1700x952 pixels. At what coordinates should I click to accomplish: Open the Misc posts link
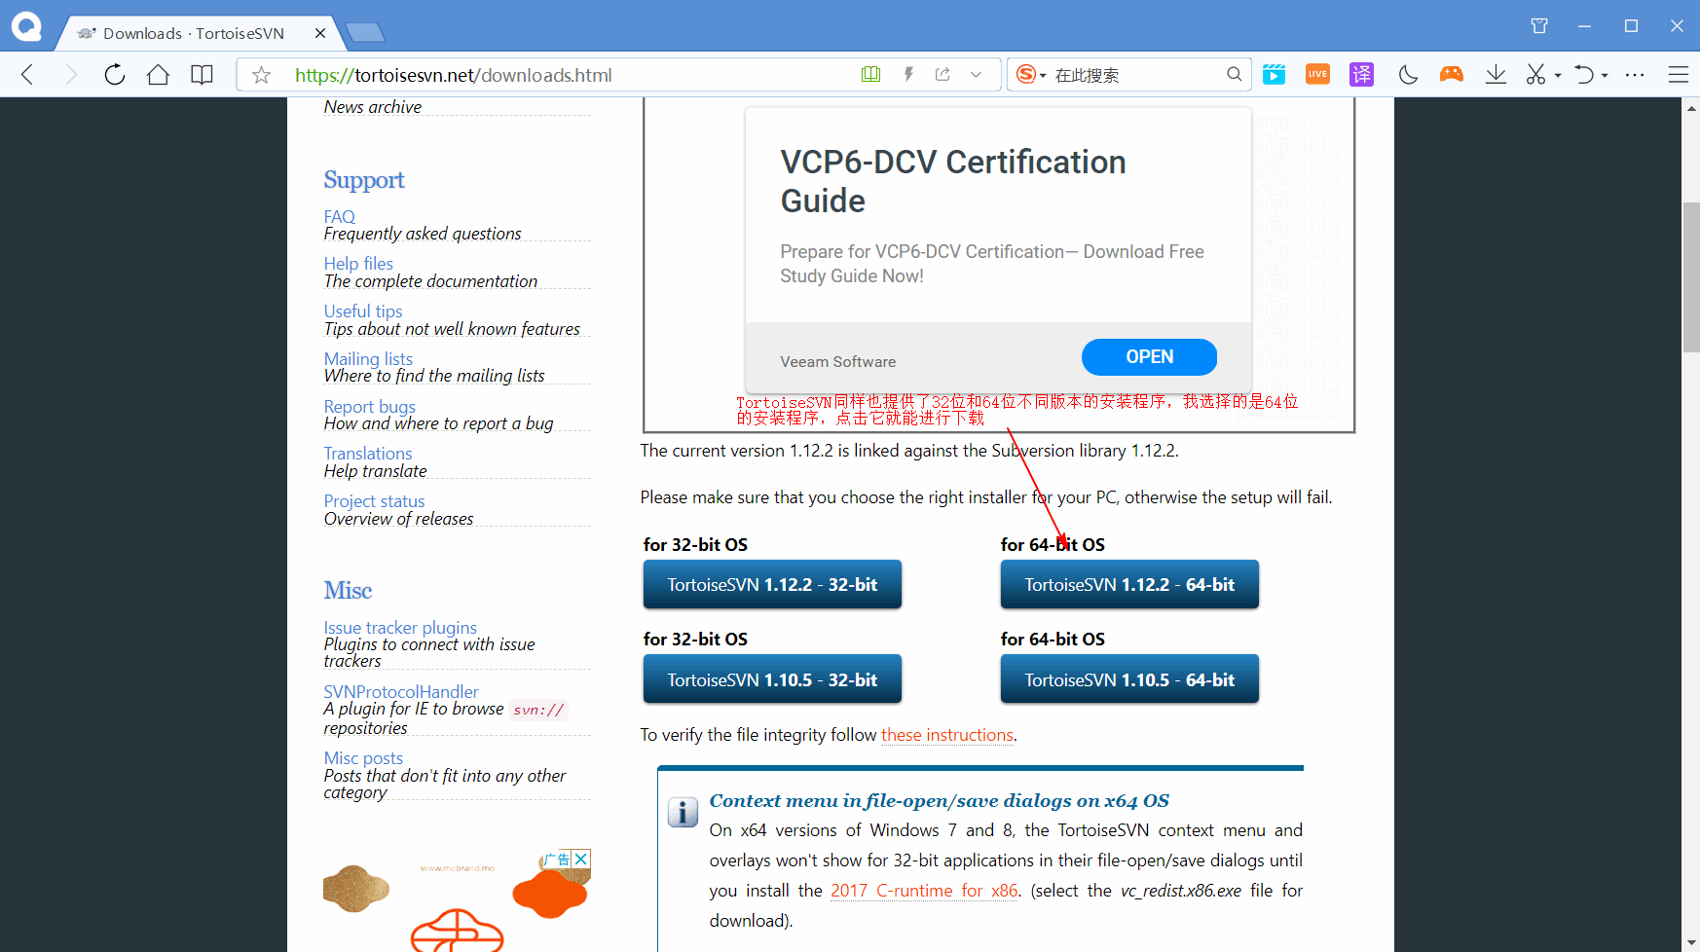363,757
